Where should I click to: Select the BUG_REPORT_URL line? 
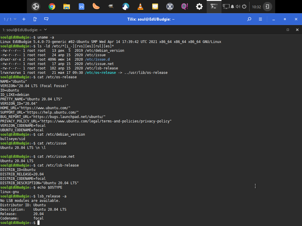coord(53,117)
